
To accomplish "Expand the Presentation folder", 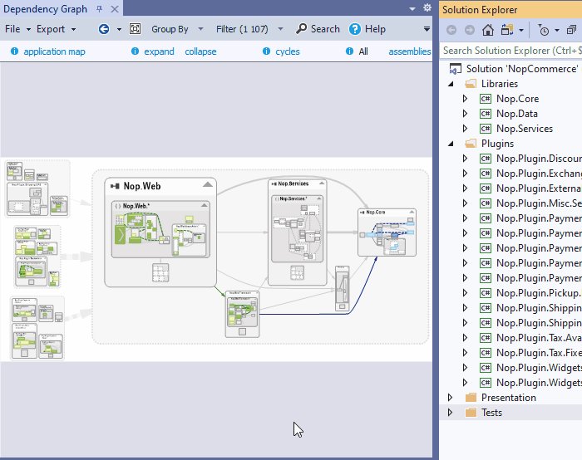I will (x=451, y=398).
